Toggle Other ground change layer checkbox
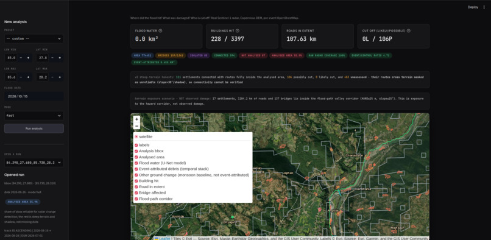This screenshot has width=491, height=240. (x=136, y=175)
